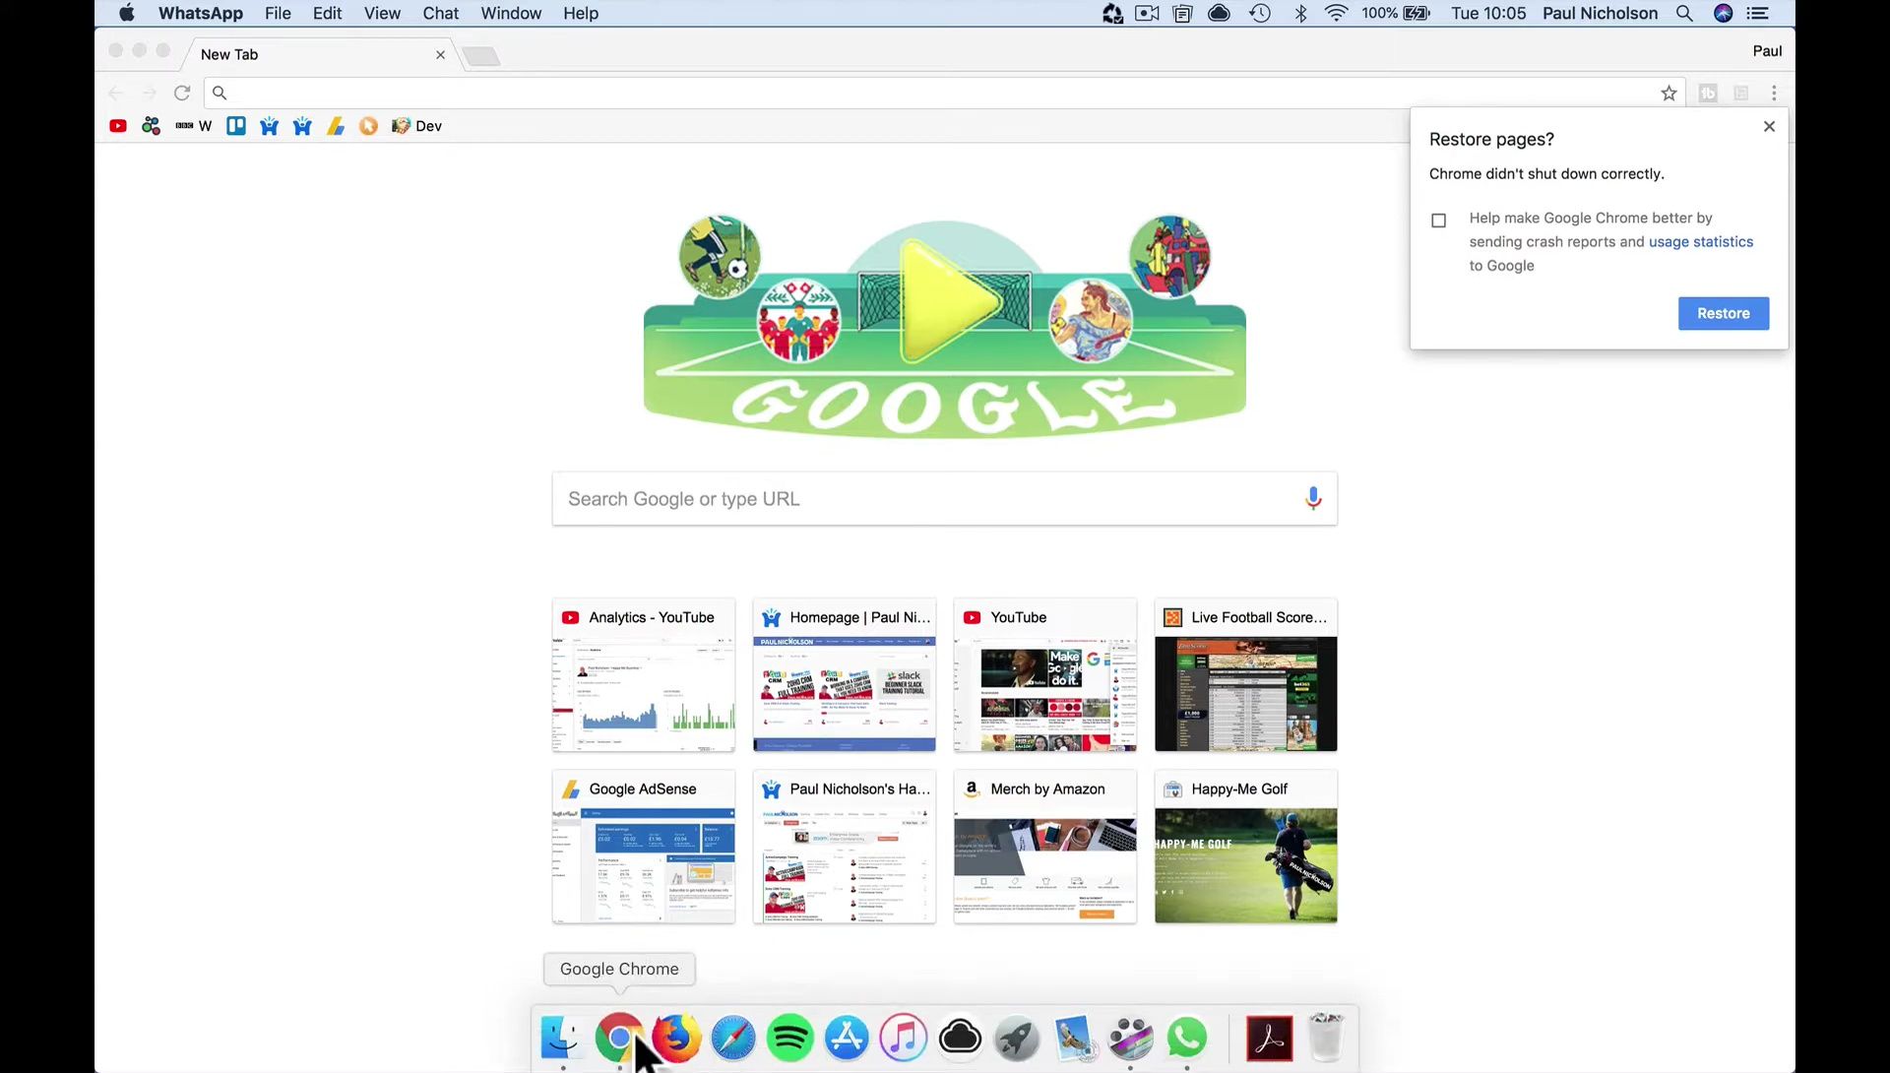Open the App Store from the dock
Screen dimensions: 1890x1073
847,1038
